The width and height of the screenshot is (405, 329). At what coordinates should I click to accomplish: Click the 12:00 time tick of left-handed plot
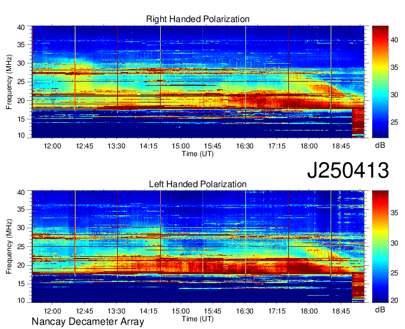click(52, 311)
